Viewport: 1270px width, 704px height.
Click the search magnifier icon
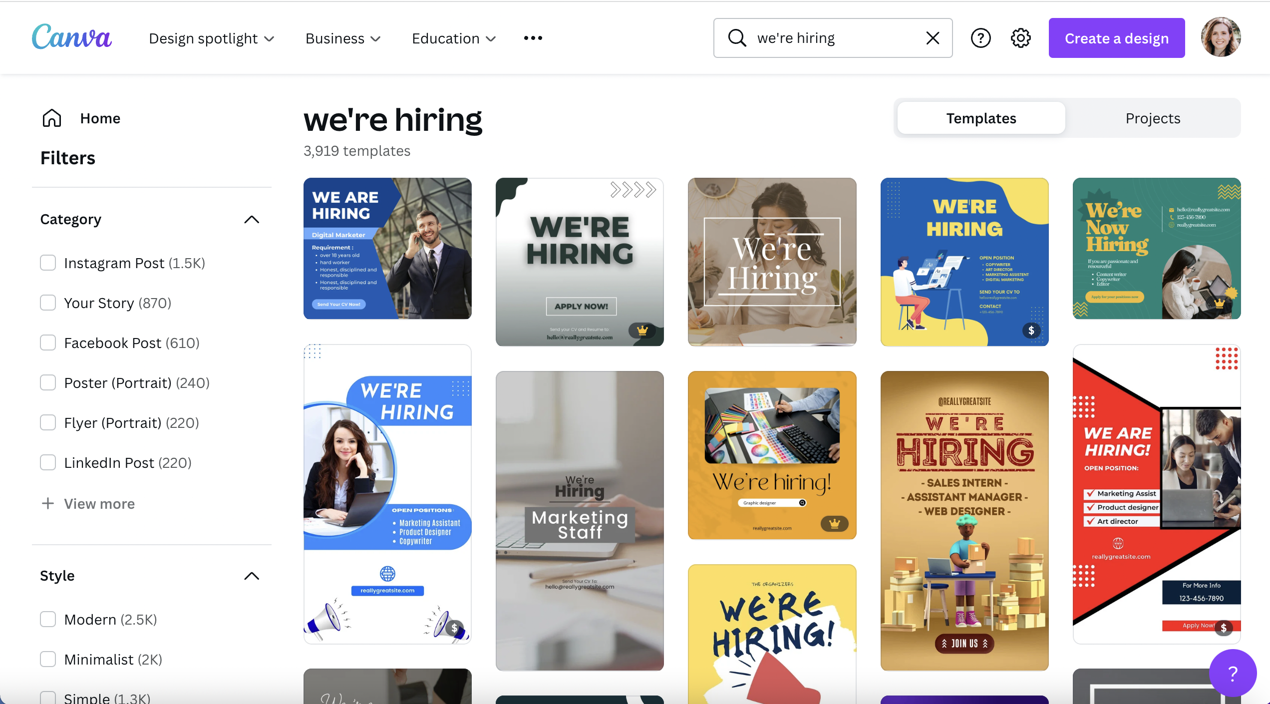[737, 38]
